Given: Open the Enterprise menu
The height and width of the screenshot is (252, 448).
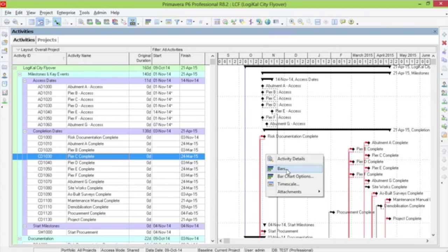Looking at the screenshot, I should click(66, 13).
